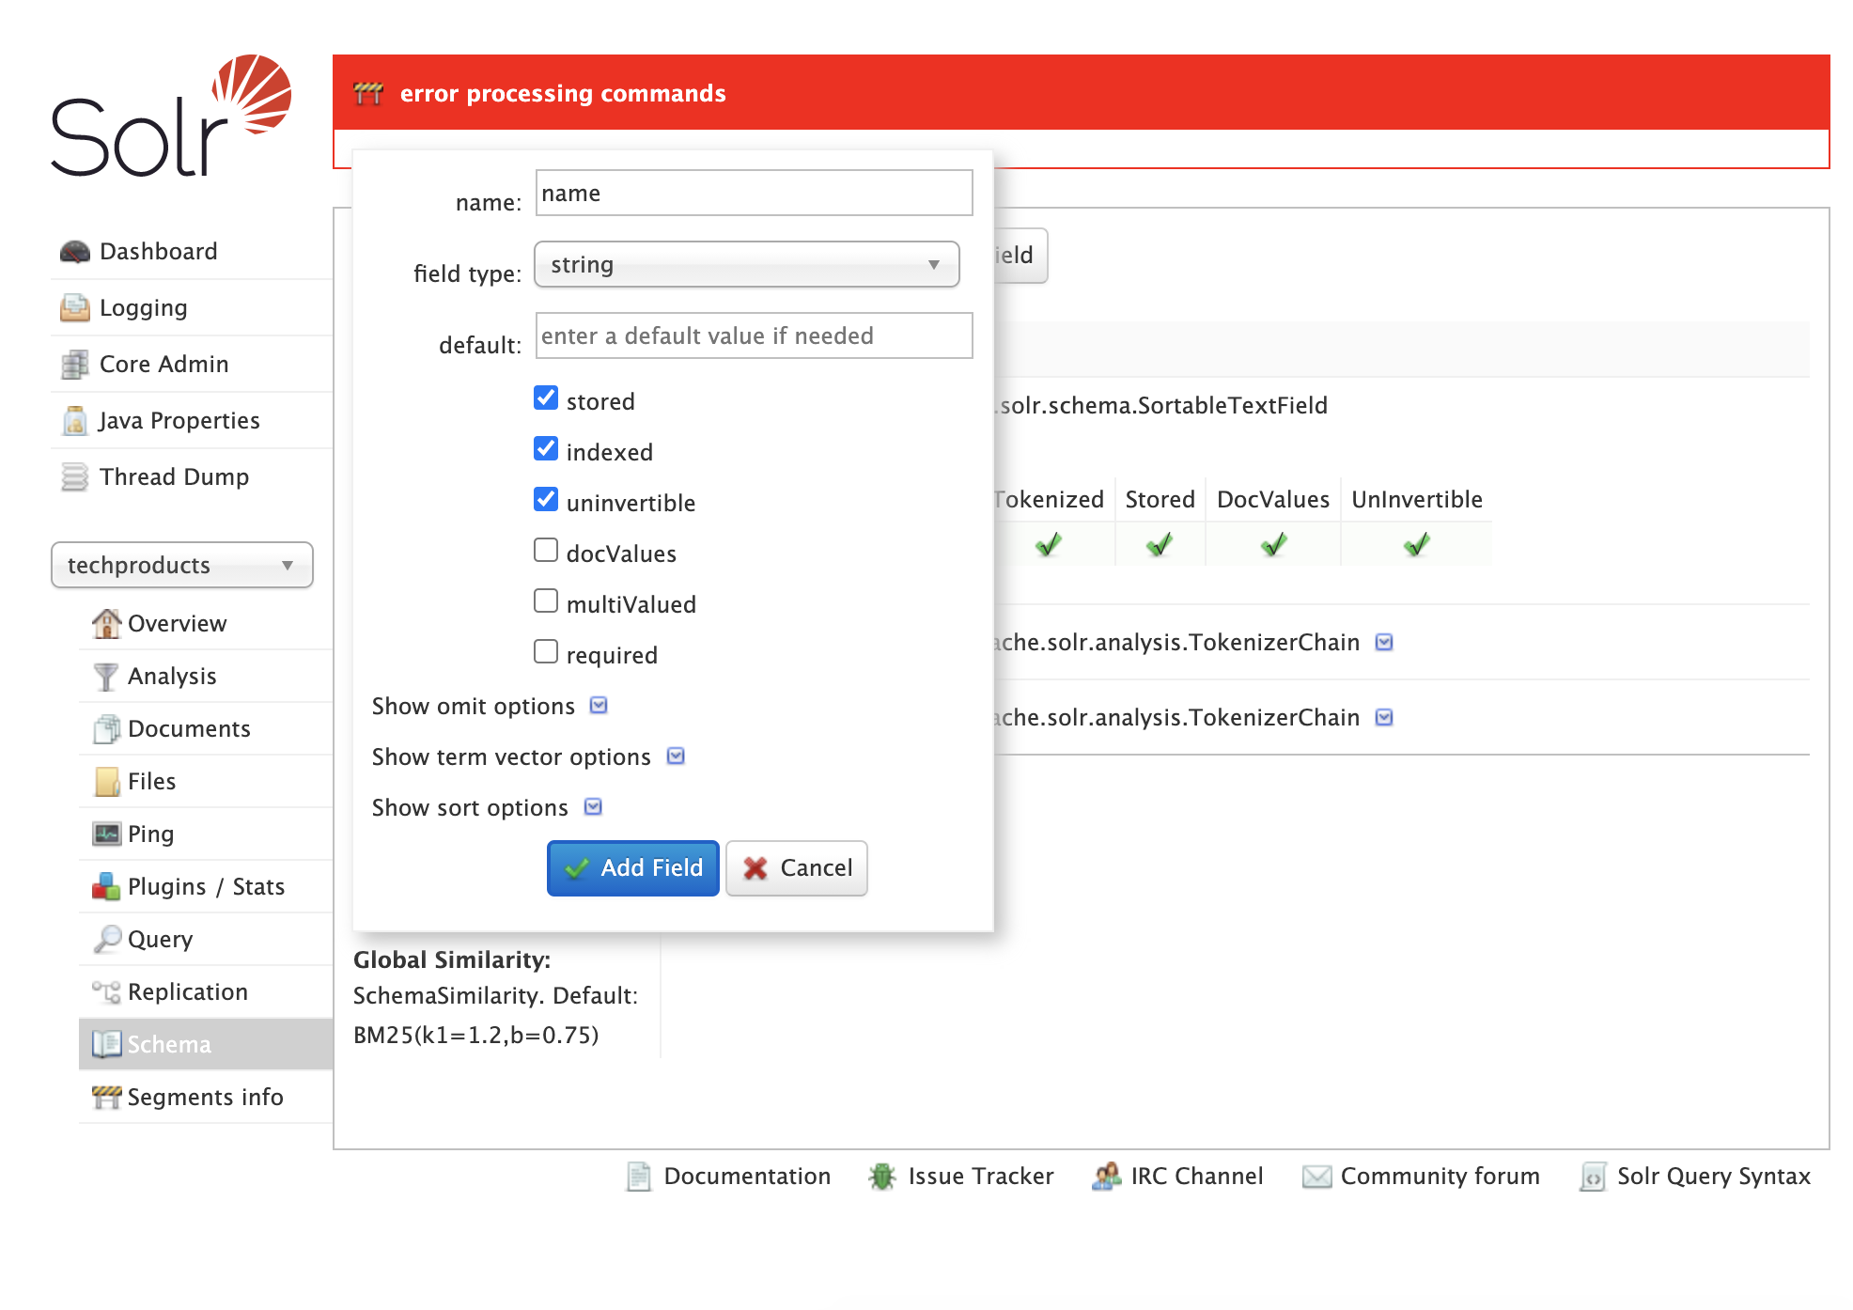
Task: Click the default value input field
Action: 753,336
